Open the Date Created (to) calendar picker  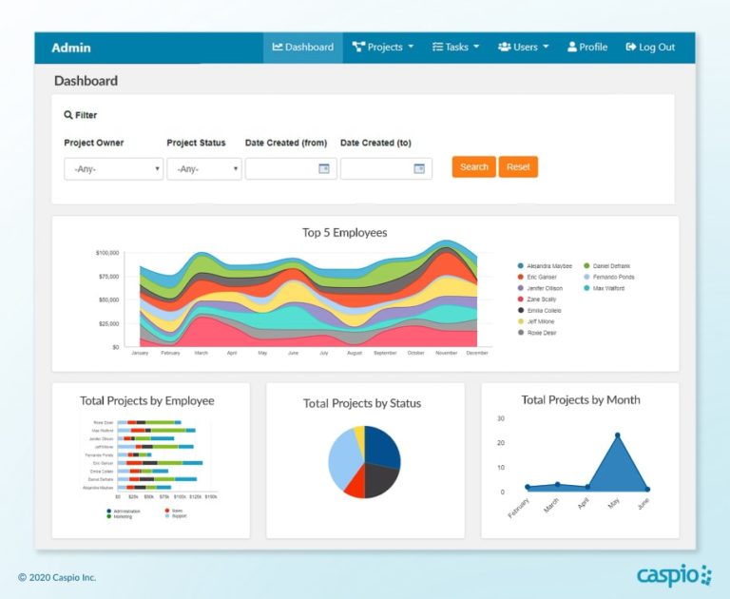coord(418,168)
